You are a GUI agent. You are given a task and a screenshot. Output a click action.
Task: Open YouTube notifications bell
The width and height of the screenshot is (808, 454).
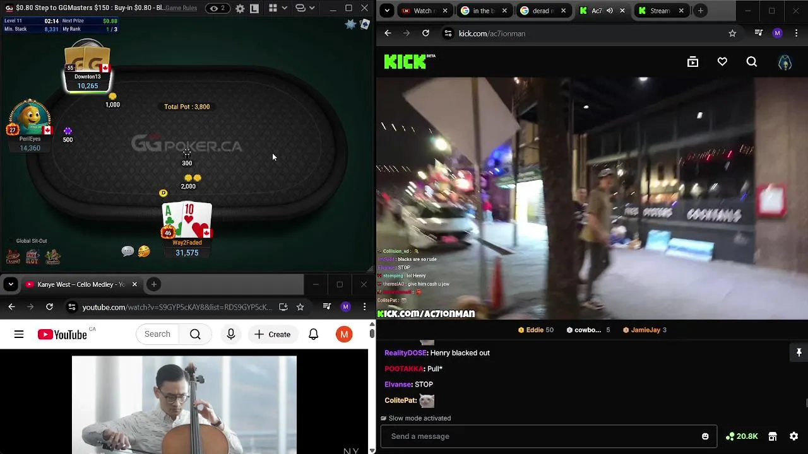pyautogui.click(x=313, y=334)
